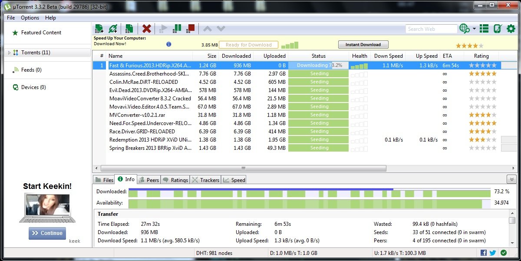Open the Help menu
This screenshot has width=521, height=261.
coord(50,18)
